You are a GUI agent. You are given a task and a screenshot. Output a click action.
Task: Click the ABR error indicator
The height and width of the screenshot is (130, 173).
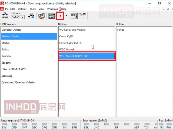coord(137,124)
